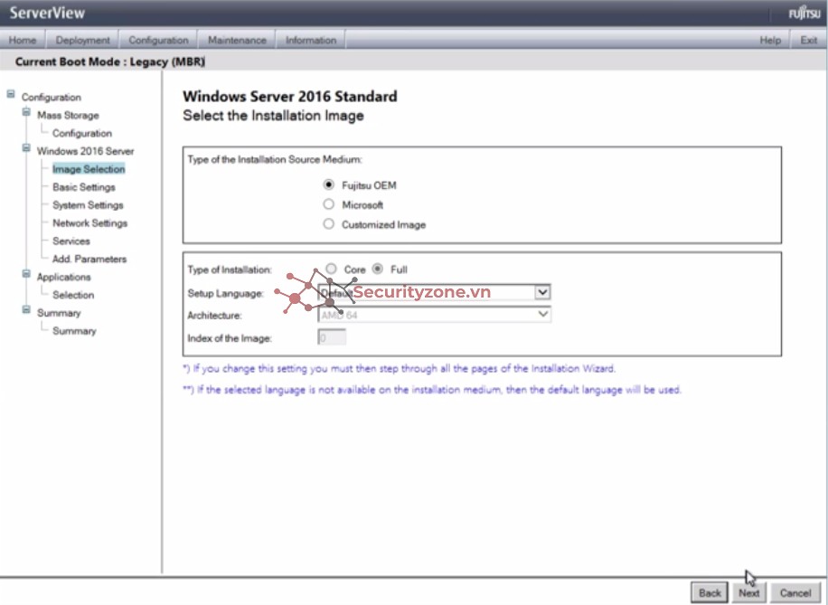Open Add. Parameters in the tree
The height and width of the screenshot is (605, 828).
89,259
